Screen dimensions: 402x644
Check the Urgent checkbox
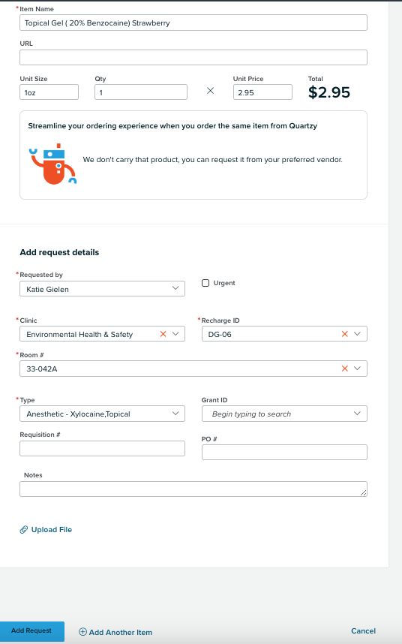[x=205, y=283]
